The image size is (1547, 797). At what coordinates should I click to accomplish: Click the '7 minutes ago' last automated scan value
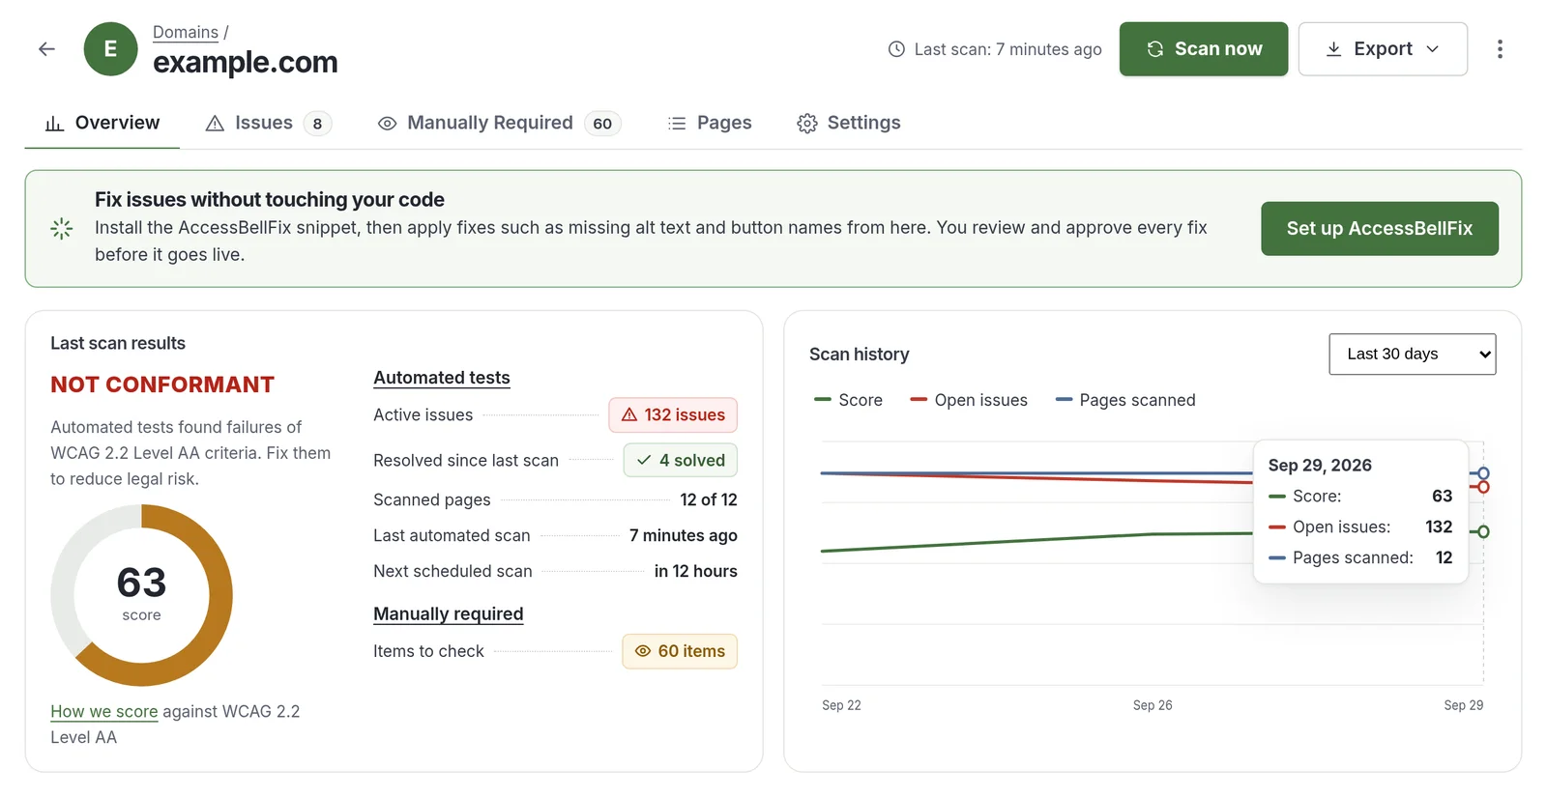(683, 535)
